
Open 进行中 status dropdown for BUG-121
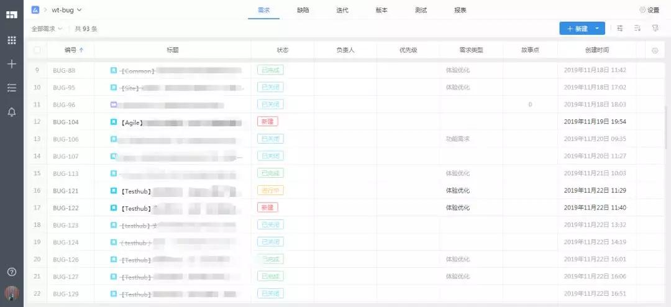click(270, 190)
